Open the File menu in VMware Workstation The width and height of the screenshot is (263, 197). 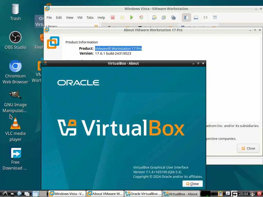(x=49, y=18)
